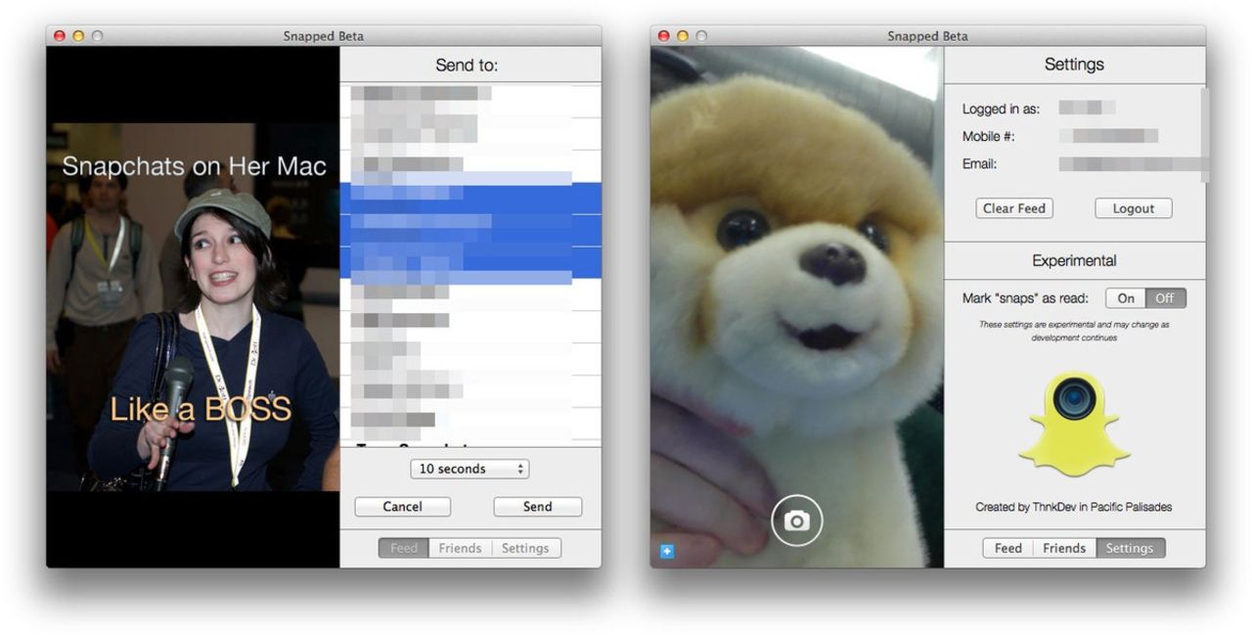Log out of the account
The width and height of the screenshot is (1252, 635).
pyautogui.click(x=1133, y=207)
